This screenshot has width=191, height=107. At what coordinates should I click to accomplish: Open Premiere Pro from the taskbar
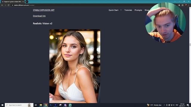pyautogui.click(x=56, y=105)
